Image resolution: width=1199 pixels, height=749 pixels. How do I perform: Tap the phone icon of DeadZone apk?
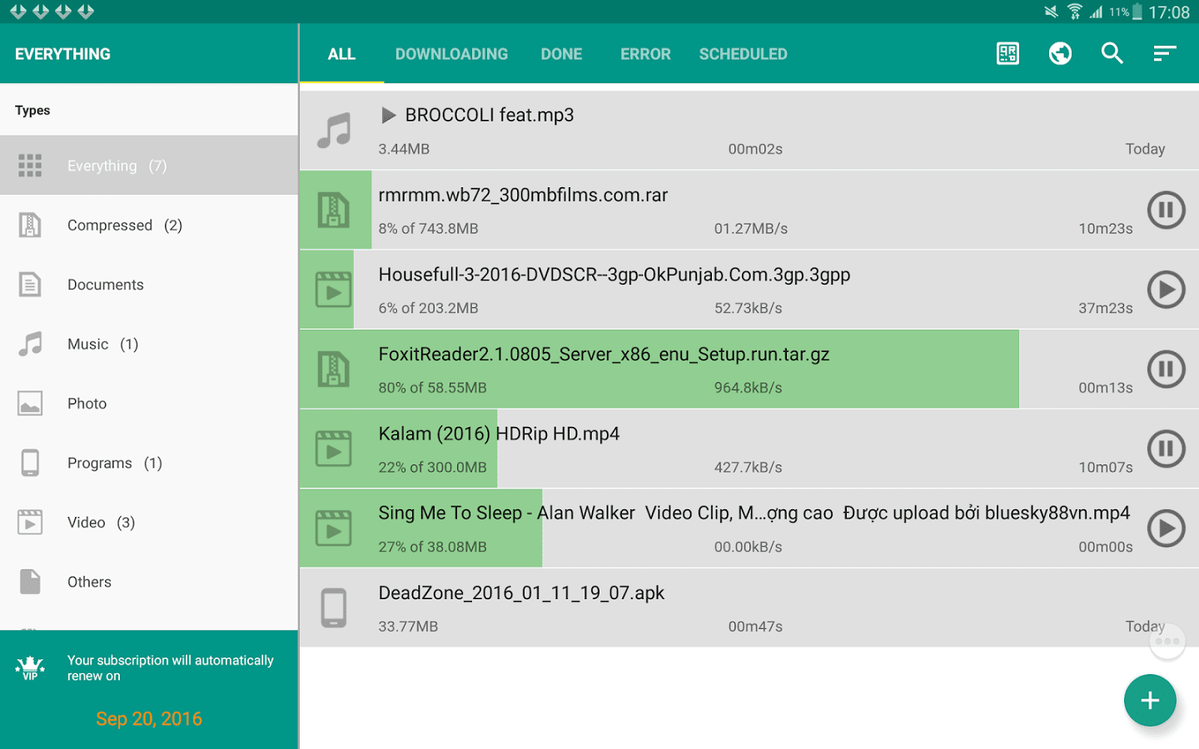point(334,608)
